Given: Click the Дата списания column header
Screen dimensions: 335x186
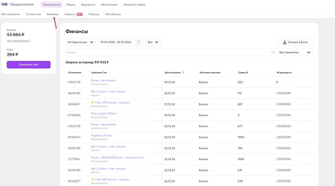Looking at the screenshot, I should click(x=173, y=73).
